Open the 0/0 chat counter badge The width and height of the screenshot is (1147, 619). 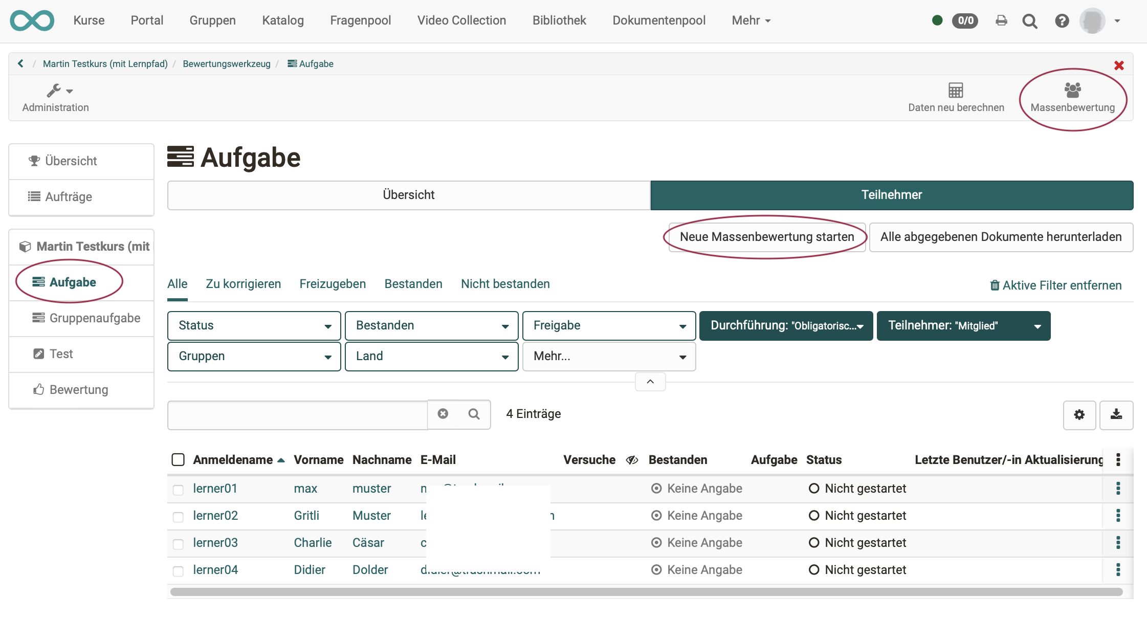tap(965, 20)
